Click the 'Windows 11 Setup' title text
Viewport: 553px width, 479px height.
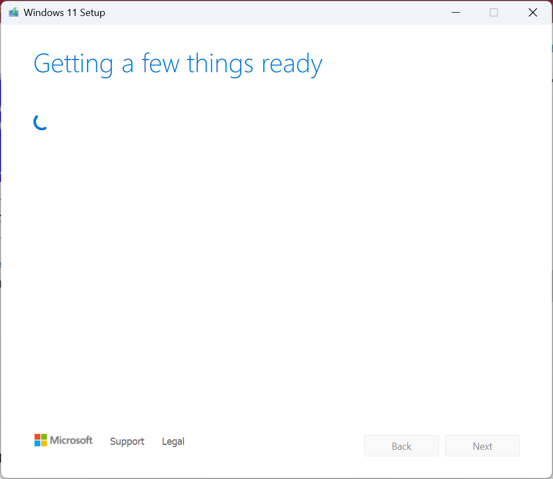(x=64, y=13)
